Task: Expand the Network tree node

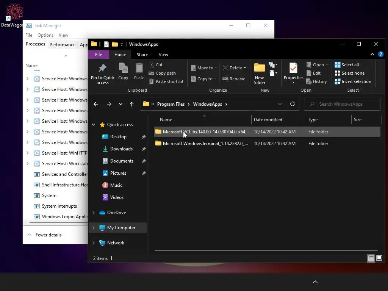Action: pos(94,243)
